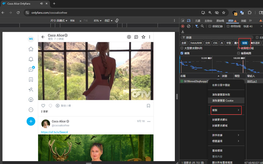Click the blue new post plus button
The image size is (263, 164).
coord(31,121)
